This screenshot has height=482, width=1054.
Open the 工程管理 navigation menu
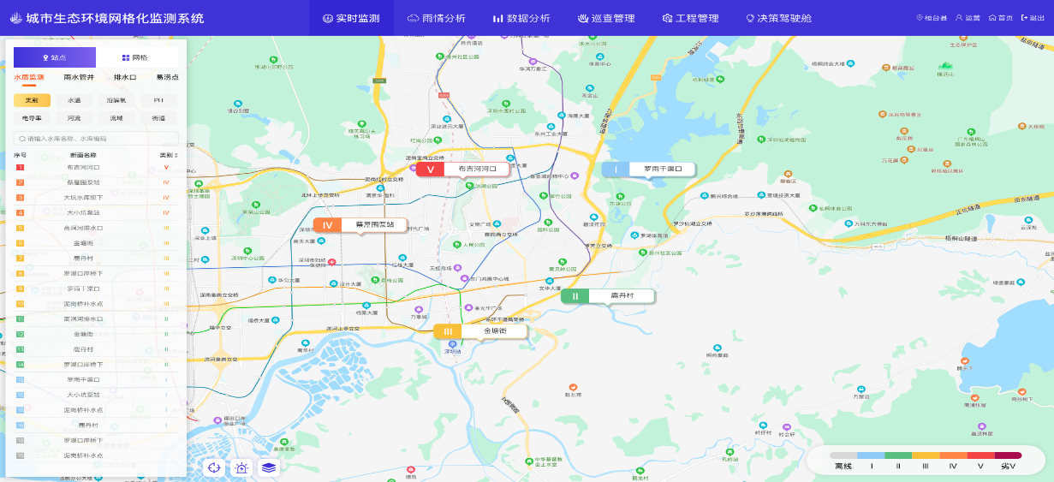(x=690, y=18)
